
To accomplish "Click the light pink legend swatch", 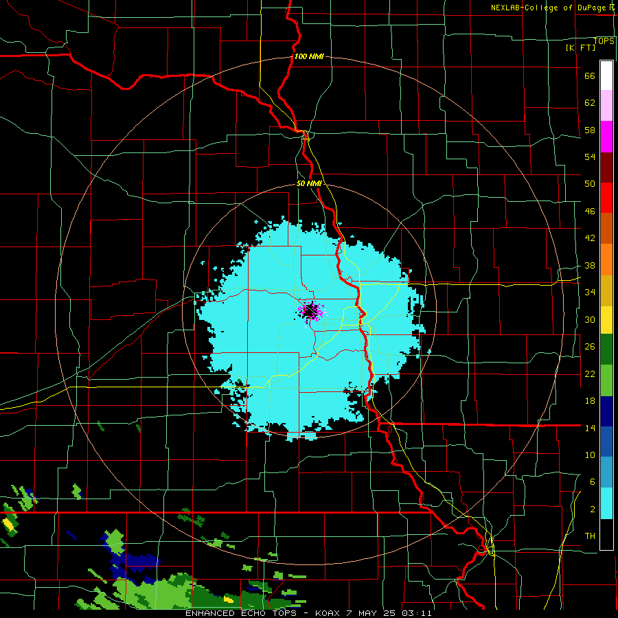I will pos(606,106).
